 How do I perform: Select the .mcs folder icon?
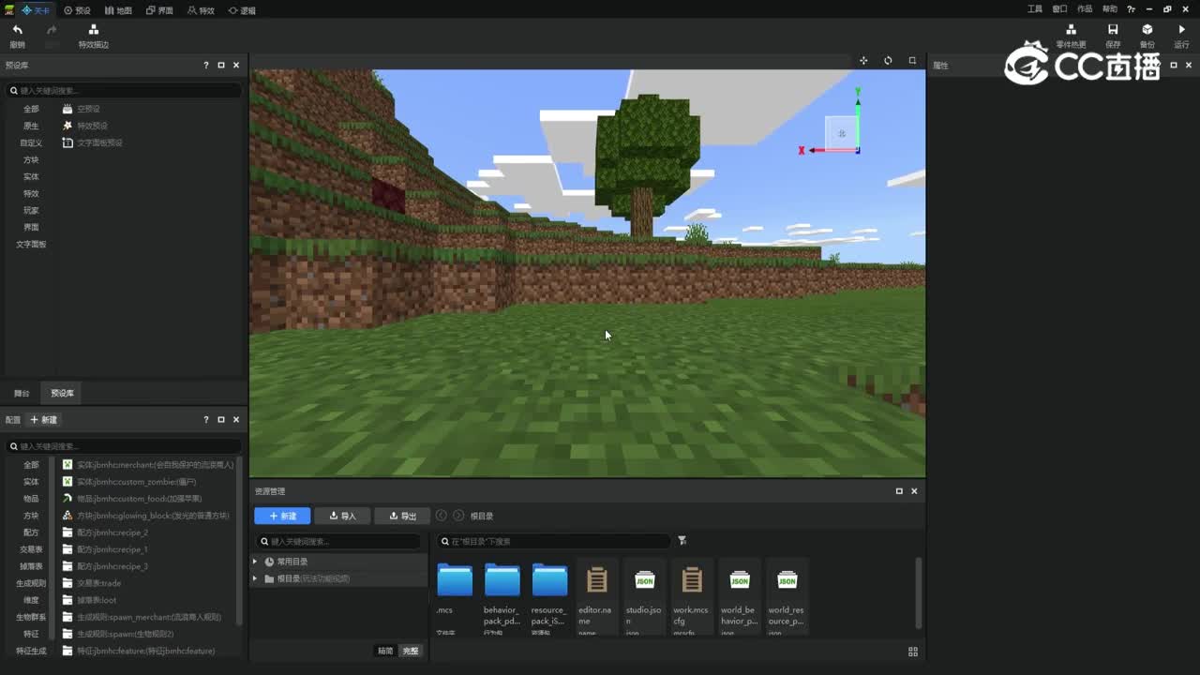click(x=455, y=580)
